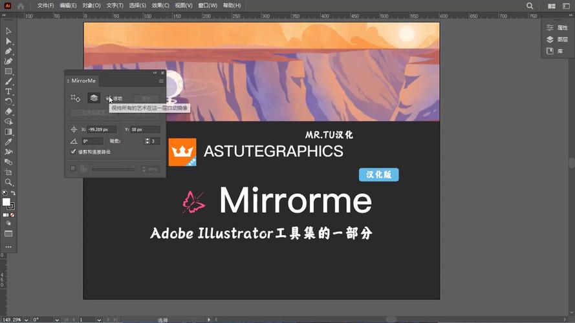Open the 帮助(H) menu
The image size is (575, 323).
232,6
